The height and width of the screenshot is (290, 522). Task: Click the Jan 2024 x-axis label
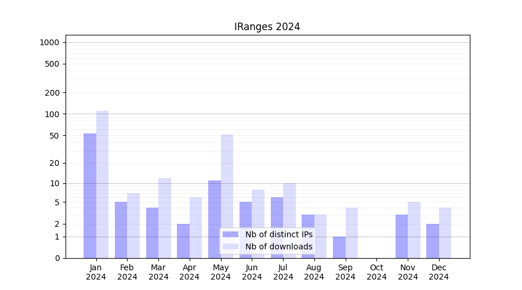pos(96,272)
